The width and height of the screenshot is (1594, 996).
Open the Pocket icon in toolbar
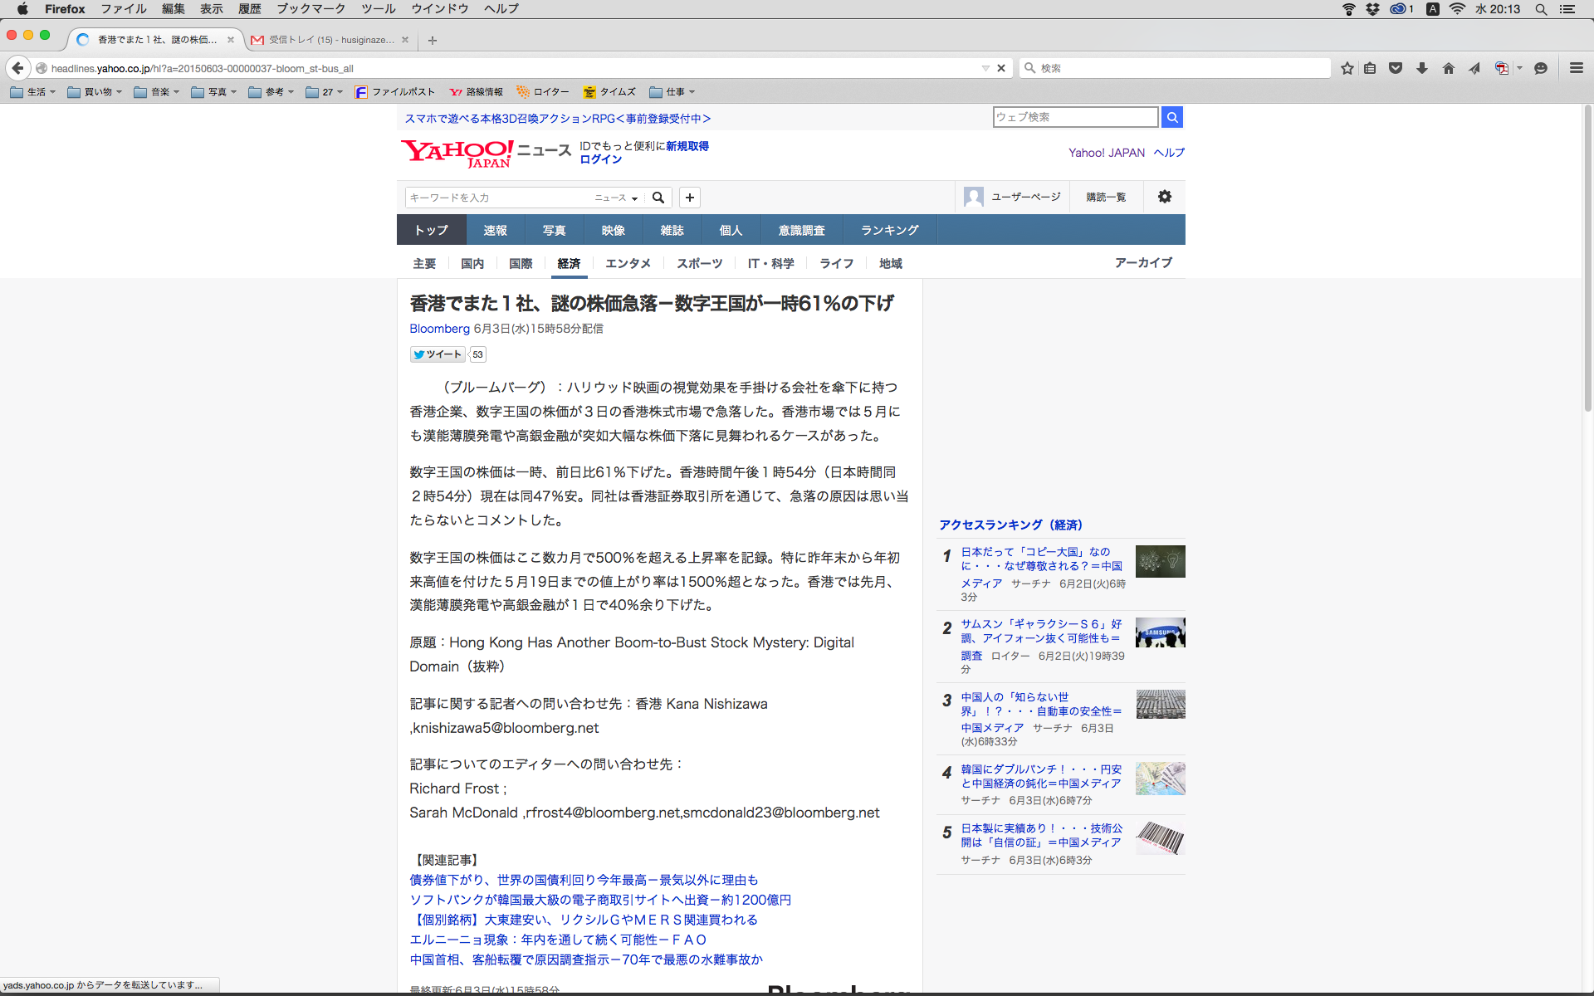pos(1396,68)
